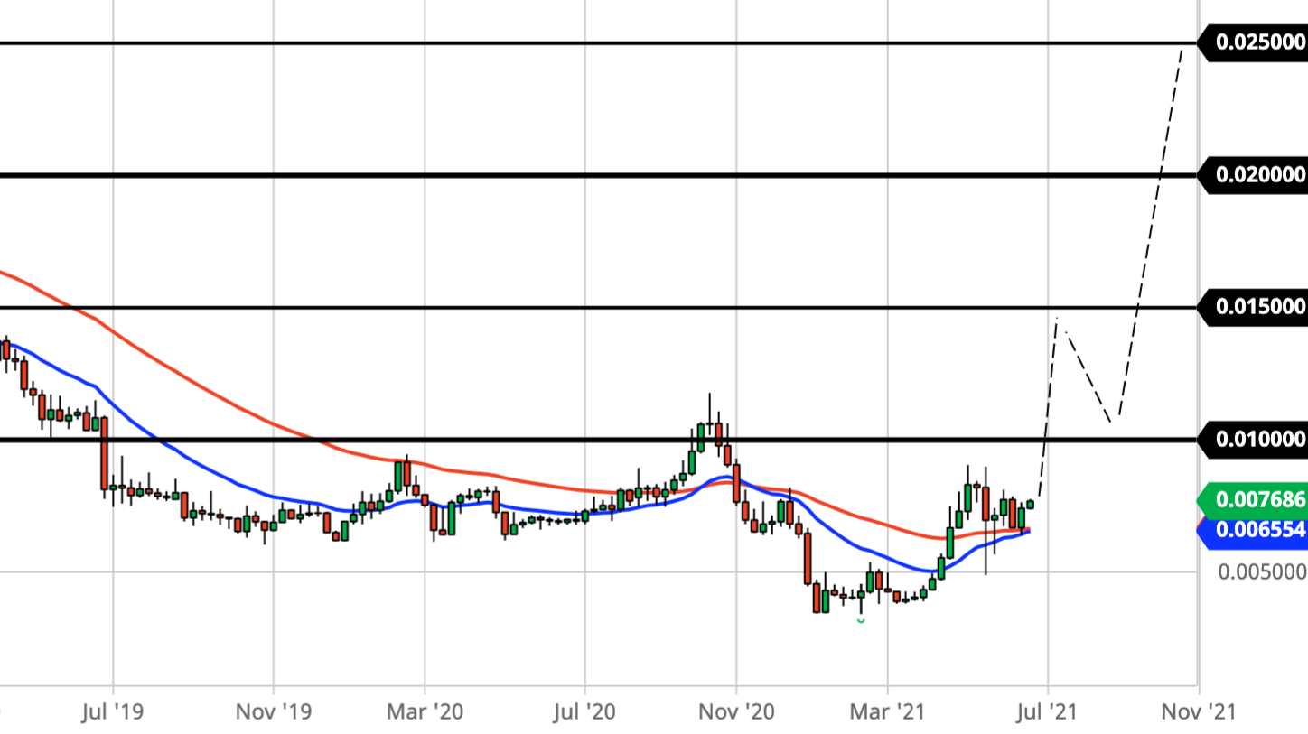
Task: Click the 0.005000 axis value
Action: coord(1261,571)
